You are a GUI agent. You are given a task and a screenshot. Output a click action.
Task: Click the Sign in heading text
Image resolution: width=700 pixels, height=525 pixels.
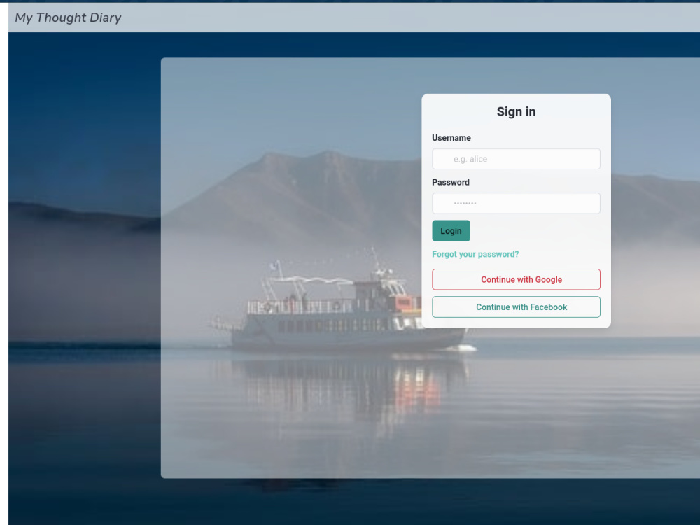coord(516,111)
